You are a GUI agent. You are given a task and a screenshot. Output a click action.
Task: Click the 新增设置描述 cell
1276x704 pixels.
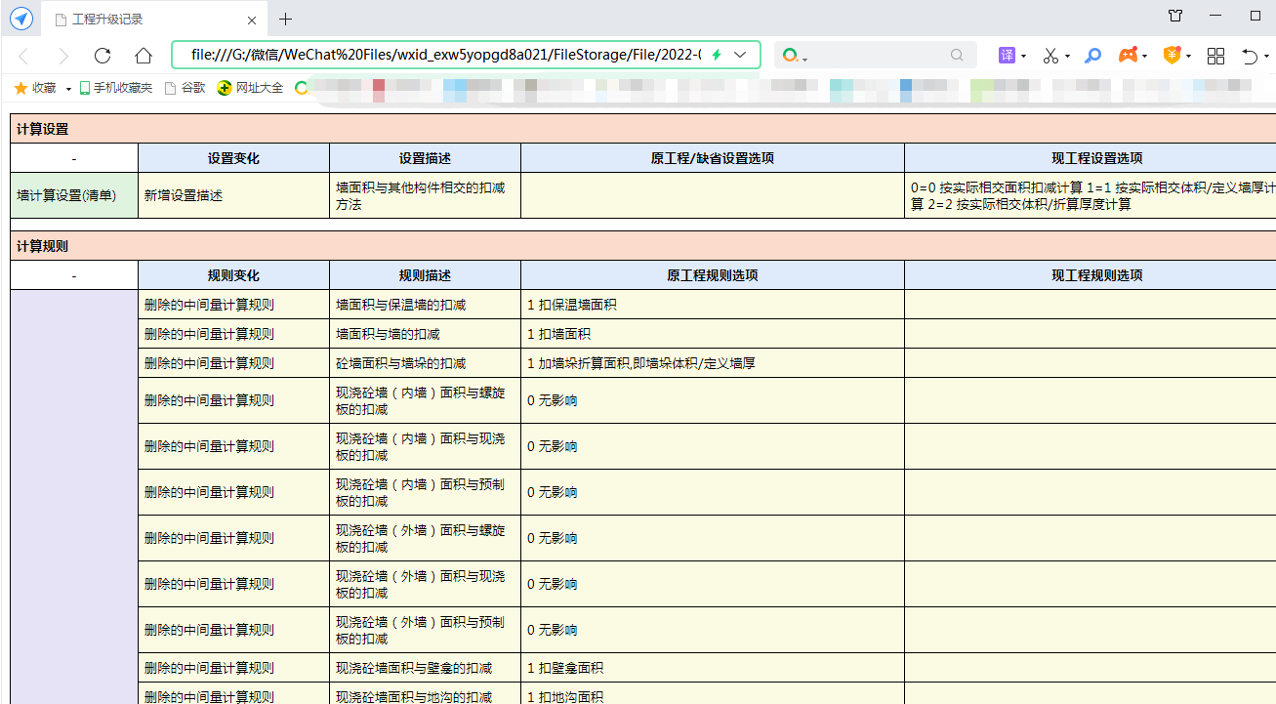pyautogui.click(x=233, y=195)
